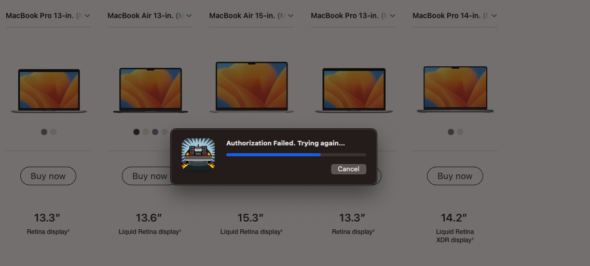Click the MacBook Pro 14-in. laptop image
590x266 pixels.
coord(455,90)
